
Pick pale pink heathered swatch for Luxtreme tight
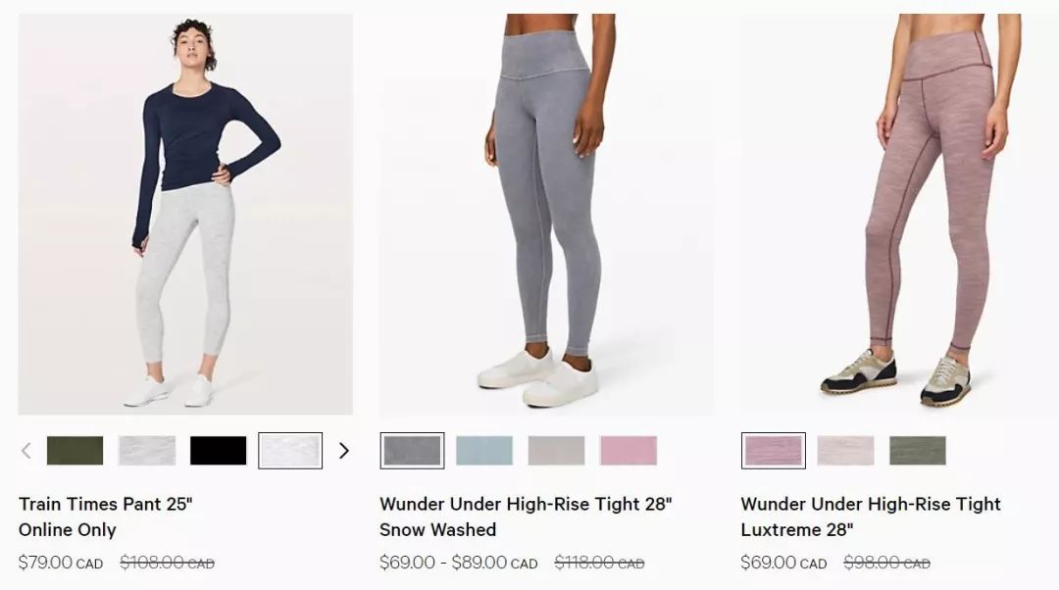tap(845, 450)
